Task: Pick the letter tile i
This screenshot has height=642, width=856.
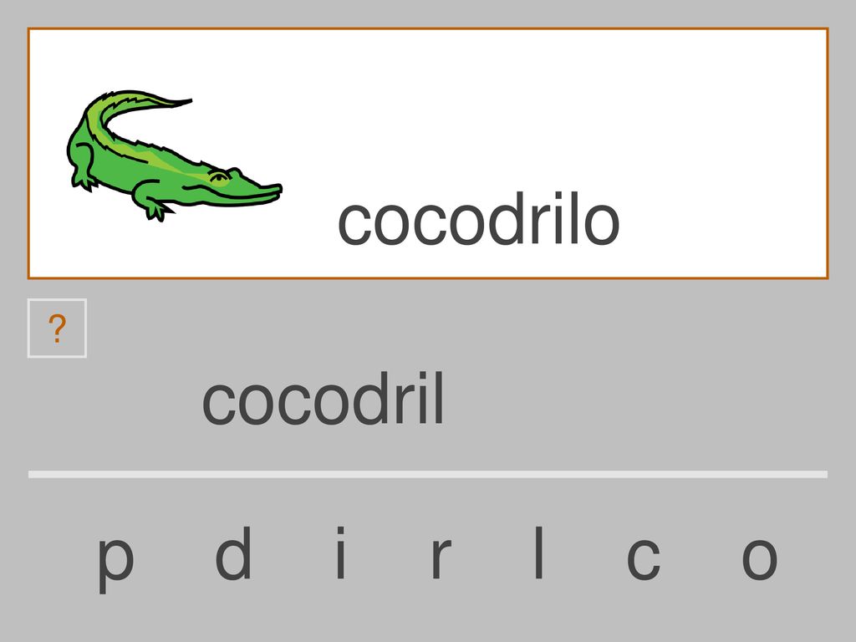Action: click(341, 553)
